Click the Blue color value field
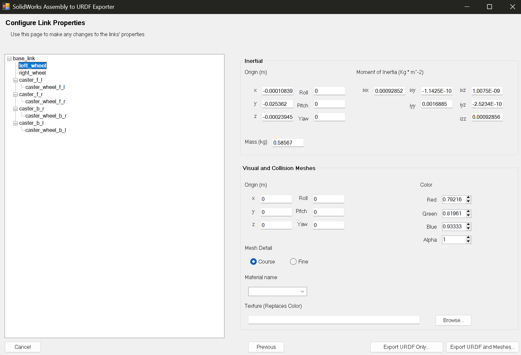 (454, 226)
